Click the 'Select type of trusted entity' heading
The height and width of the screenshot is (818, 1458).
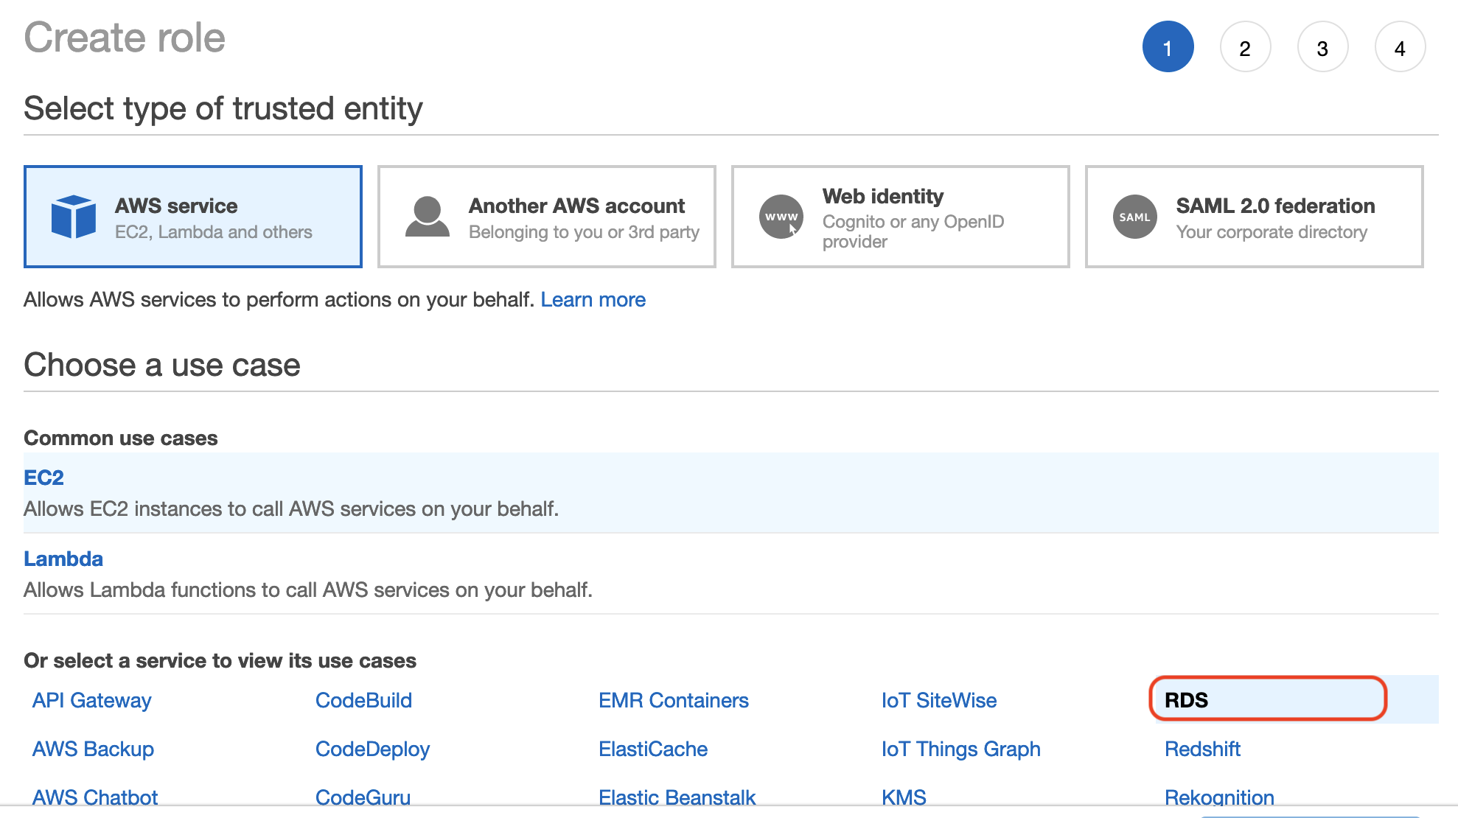[223, 108]
